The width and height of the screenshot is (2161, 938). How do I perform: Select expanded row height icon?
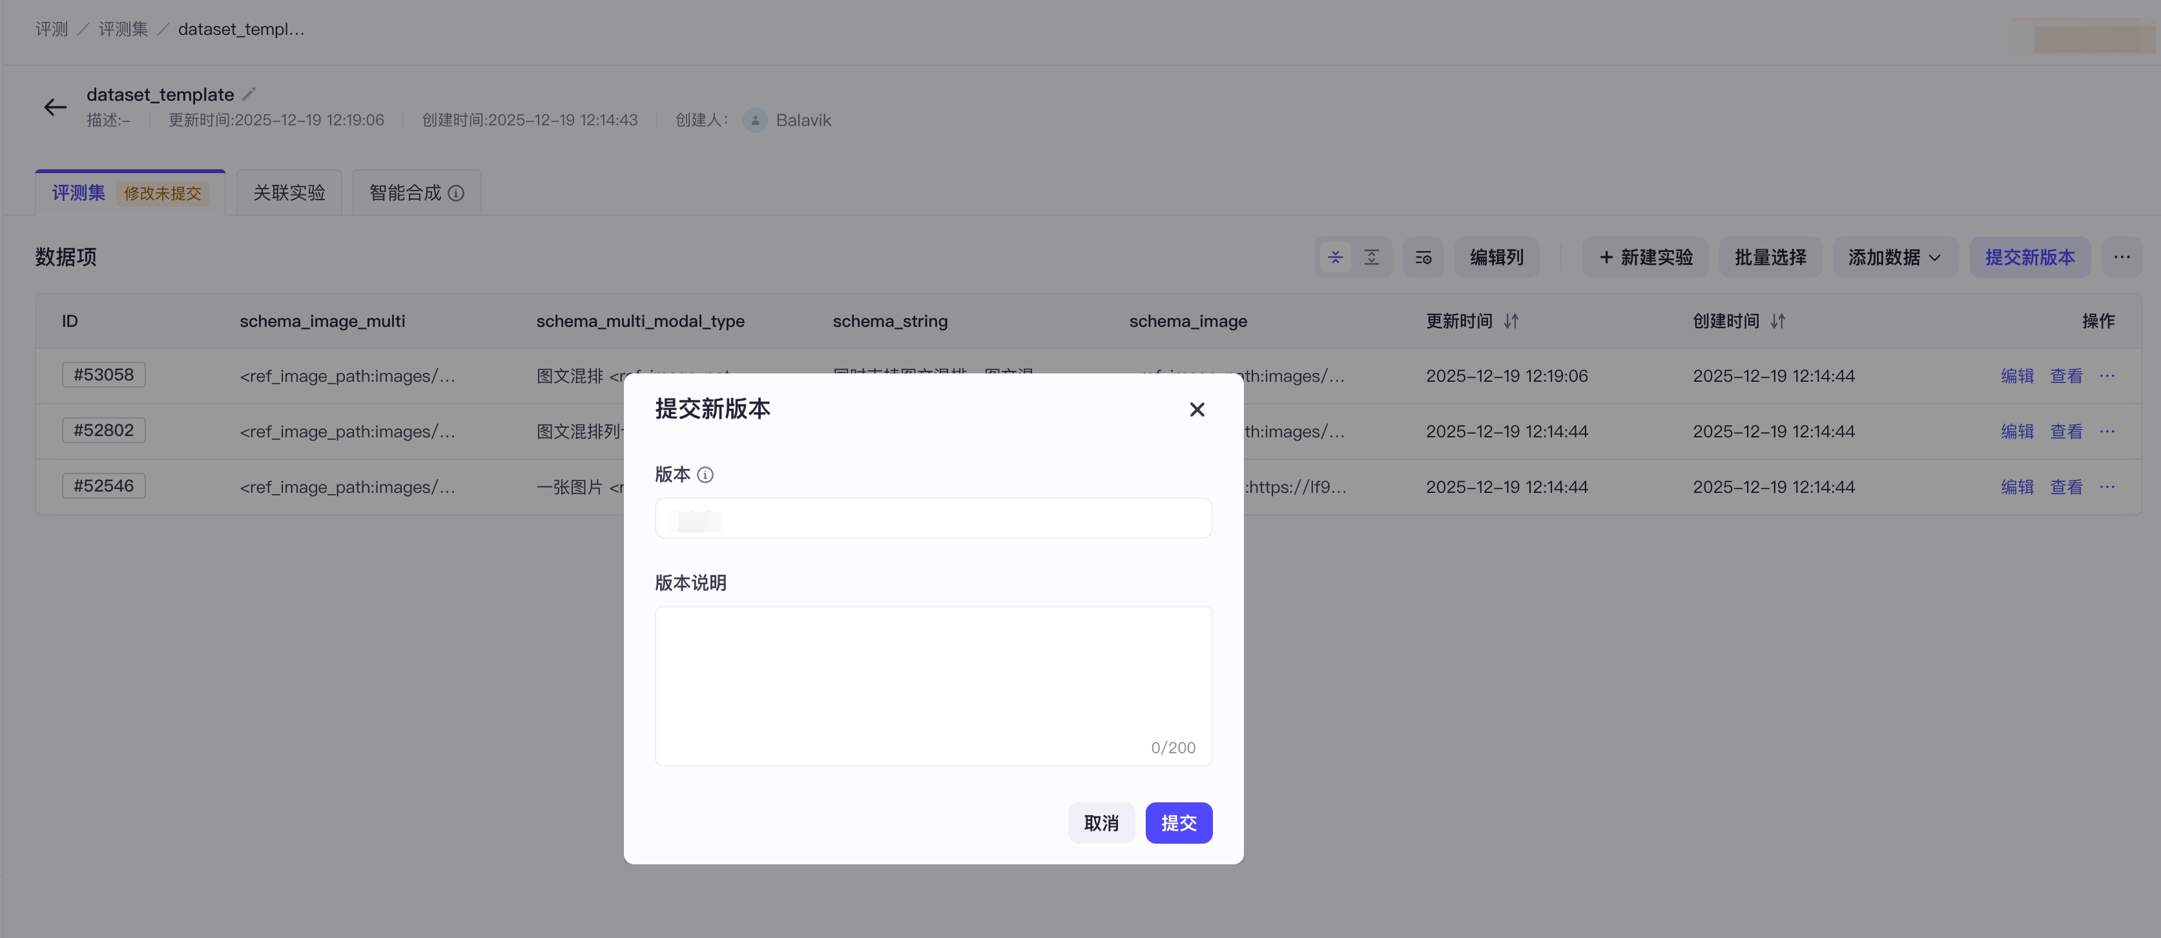coord(1372,258)
